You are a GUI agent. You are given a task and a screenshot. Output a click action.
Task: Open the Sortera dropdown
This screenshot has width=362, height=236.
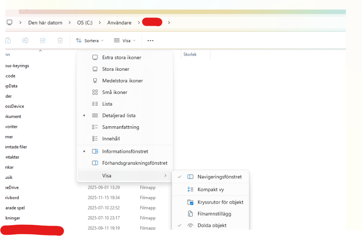tap(89, 41)
